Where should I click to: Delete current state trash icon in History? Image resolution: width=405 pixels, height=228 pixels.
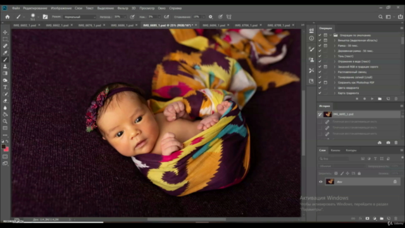click(396, 142)
